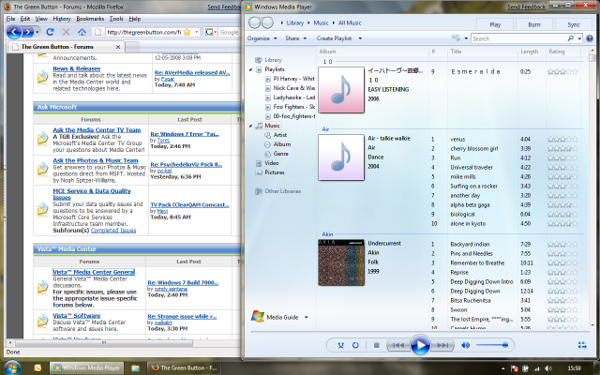Image resolution: width=600 pixels, height=375 pixels.
Task: Rate the venus track stars
Action: click(562, 140)
